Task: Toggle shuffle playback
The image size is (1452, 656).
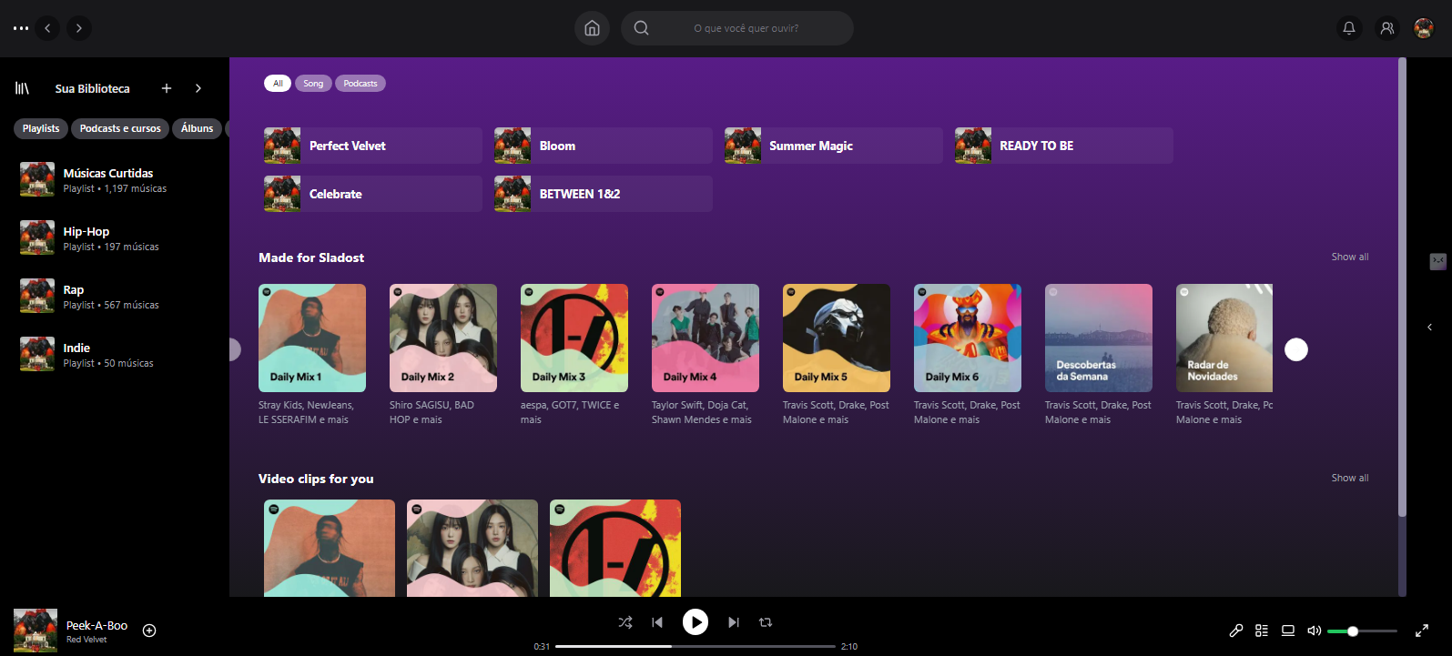Action: click(x=625, y=622)
